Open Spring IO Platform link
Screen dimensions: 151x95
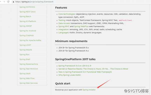[x=28, y=21]
